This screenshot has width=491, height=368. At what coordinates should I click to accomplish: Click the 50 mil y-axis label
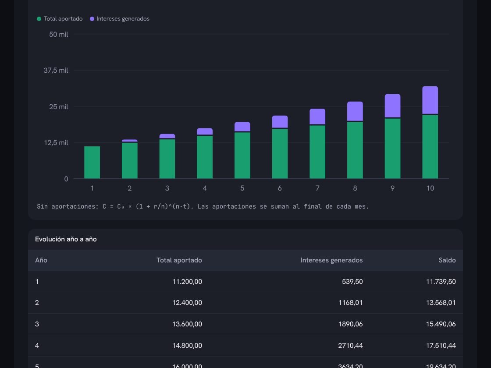(x=59, y=35)
